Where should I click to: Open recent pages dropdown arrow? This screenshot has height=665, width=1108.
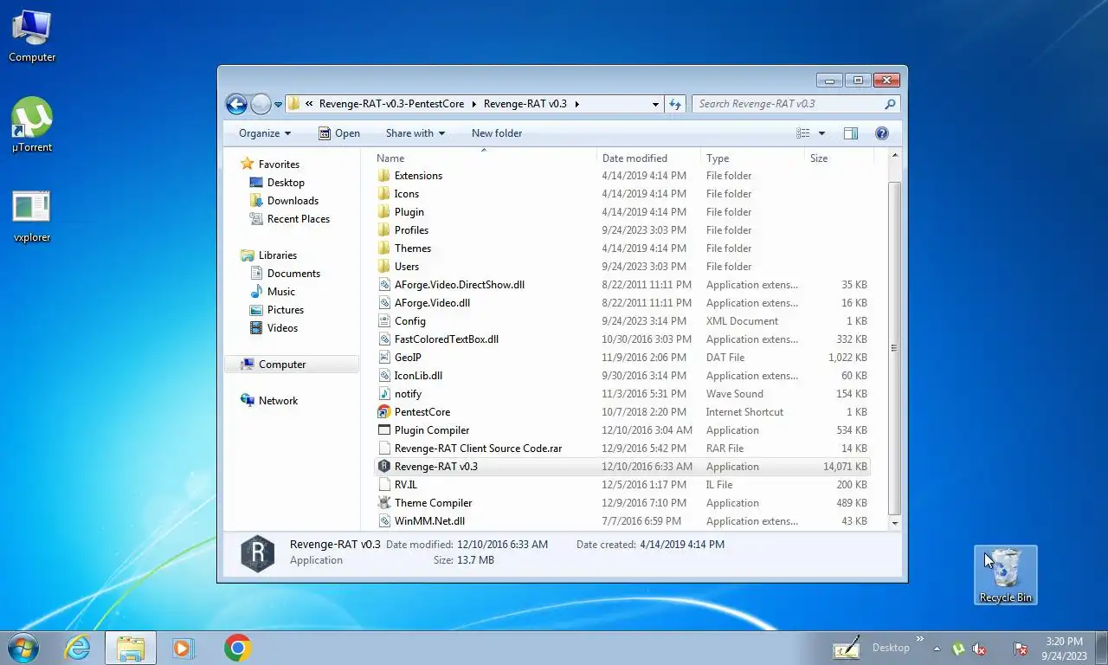click(x=278, y=105)
